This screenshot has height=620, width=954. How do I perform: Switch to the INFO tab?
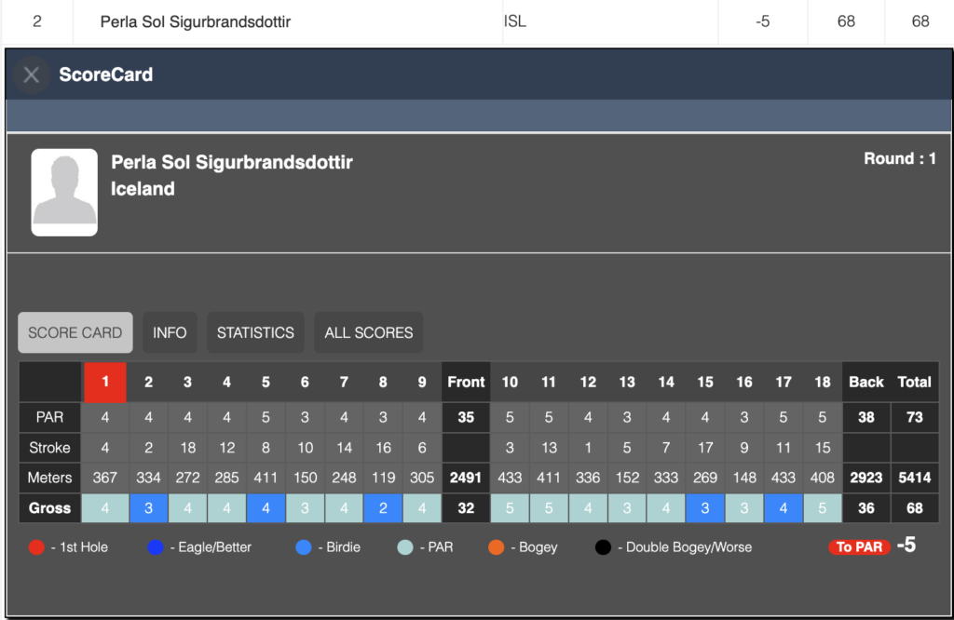[170, 332]
